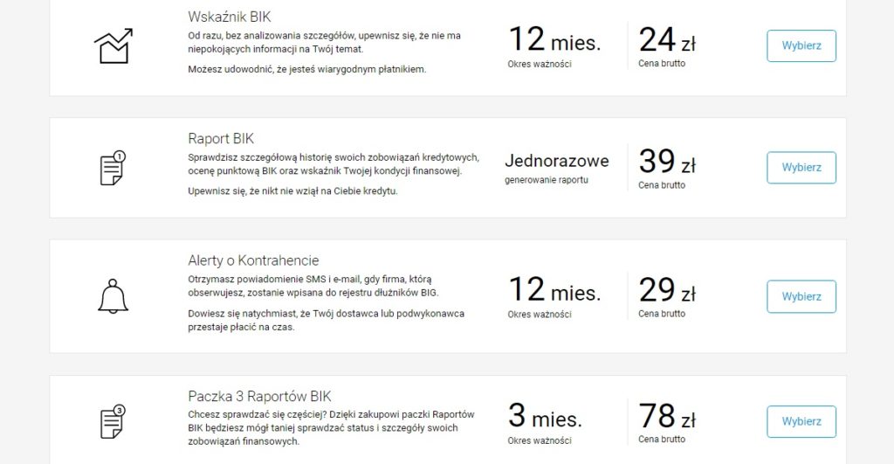The image size is (894, 464).
Task: Open the Raport BIK title
Action: point(221,139)
